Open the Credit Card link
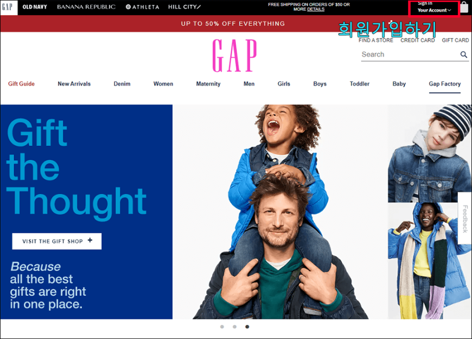472x339 pixels. (418, 40)
